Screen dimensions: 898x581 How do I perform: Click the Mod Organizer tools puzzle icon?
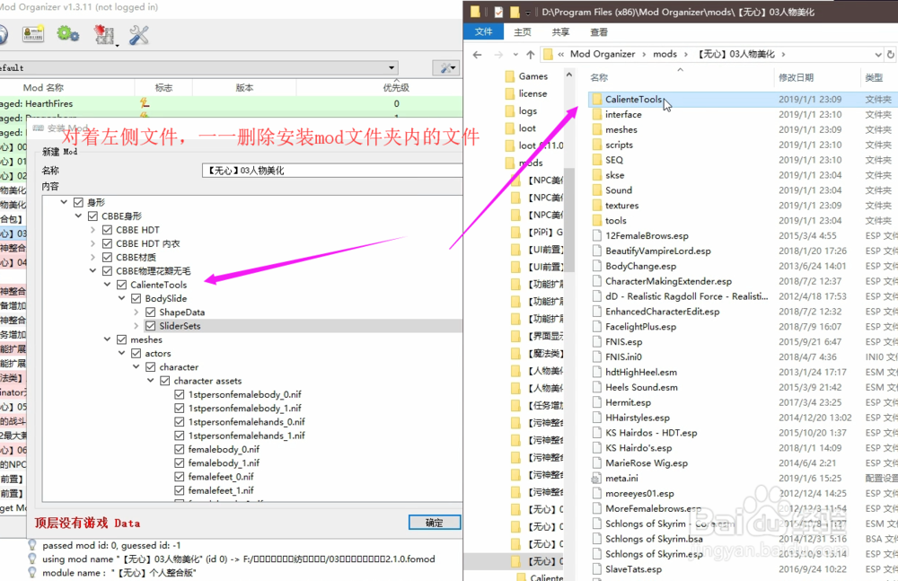(104, 35)
